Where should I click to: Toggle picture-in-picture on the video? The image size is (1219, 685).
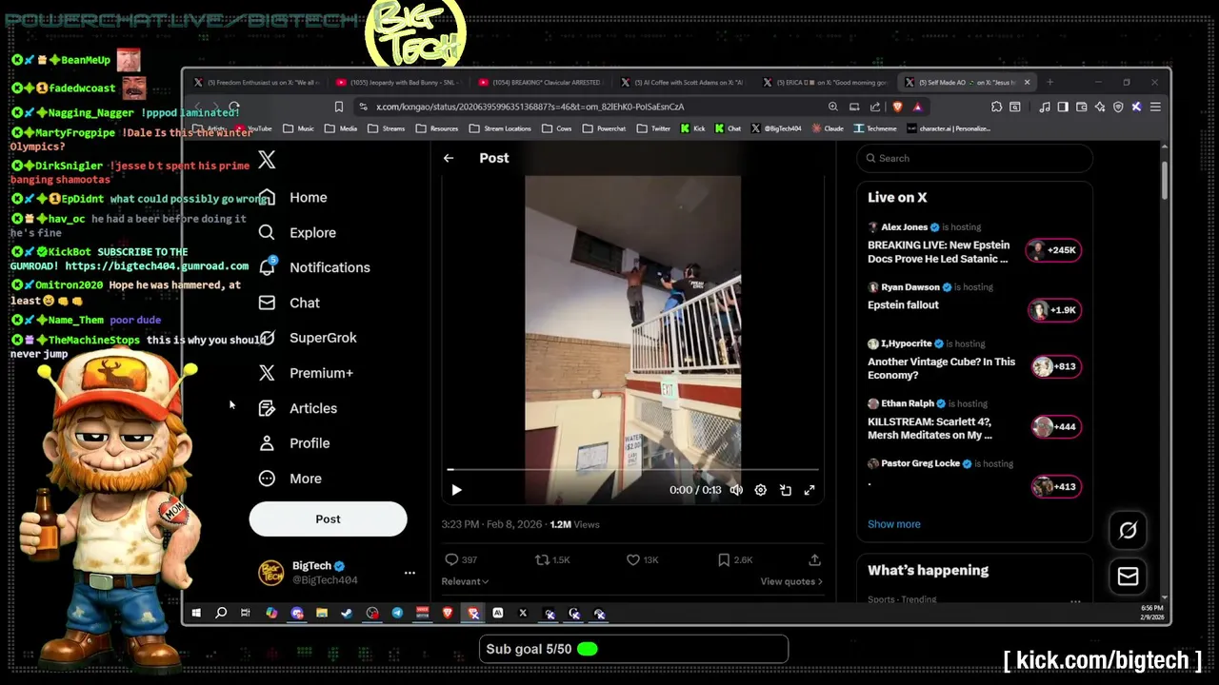pos(786,490)
